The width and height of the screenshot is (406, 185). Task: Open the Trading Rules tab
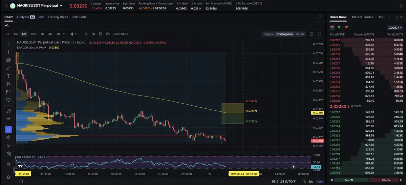coord(58,17)
